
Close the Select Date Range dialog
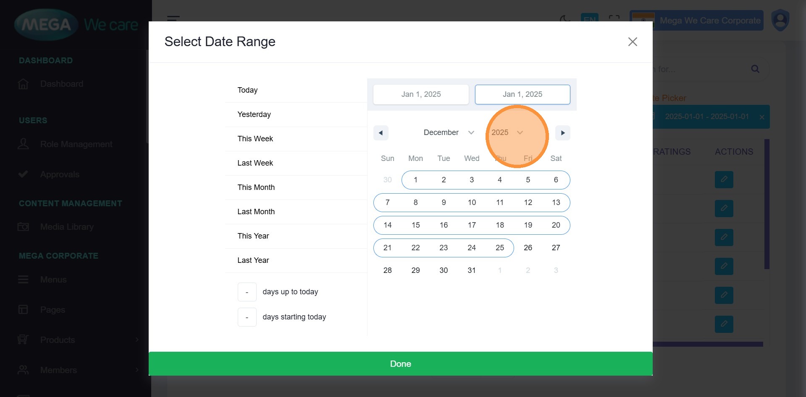(632, 42)
